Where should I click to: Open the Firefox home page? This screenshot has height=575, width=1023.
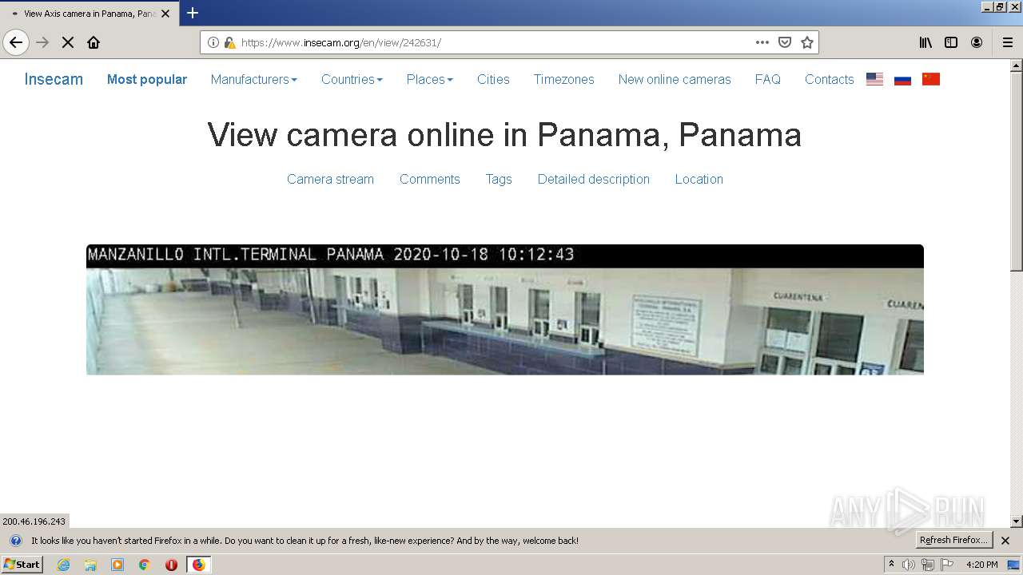click(94, 42)
